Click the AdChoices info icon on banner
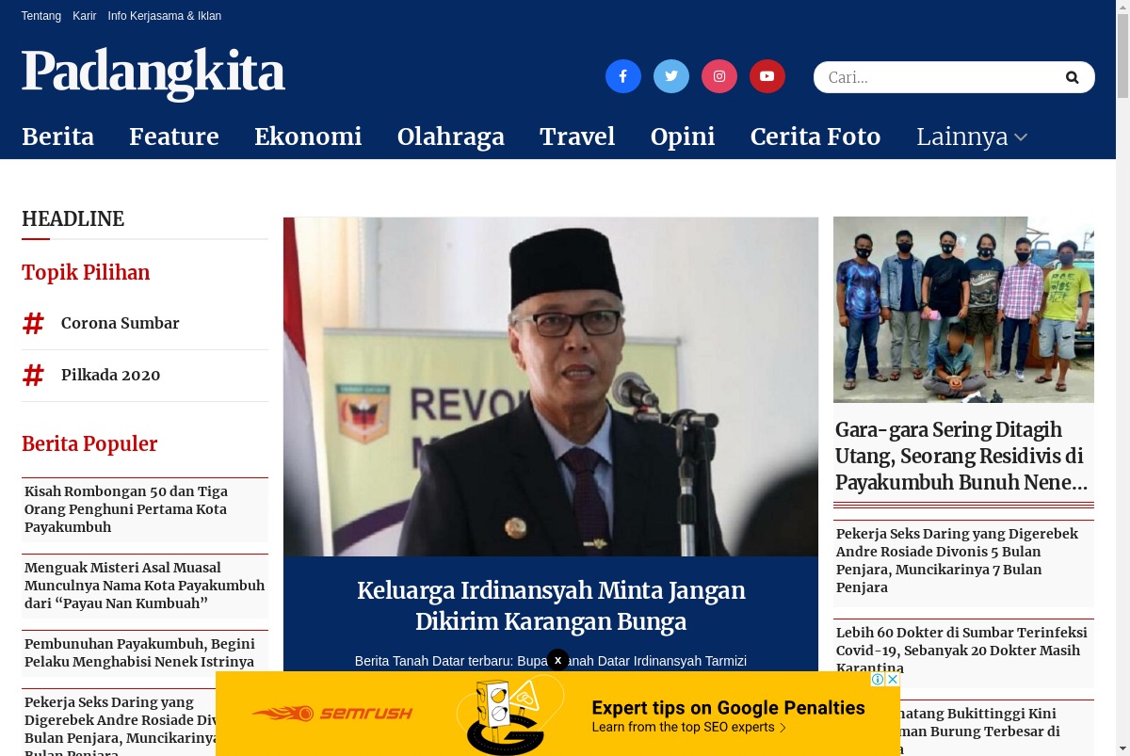This screenshot has height=756, width=1130. coord(878,679)
